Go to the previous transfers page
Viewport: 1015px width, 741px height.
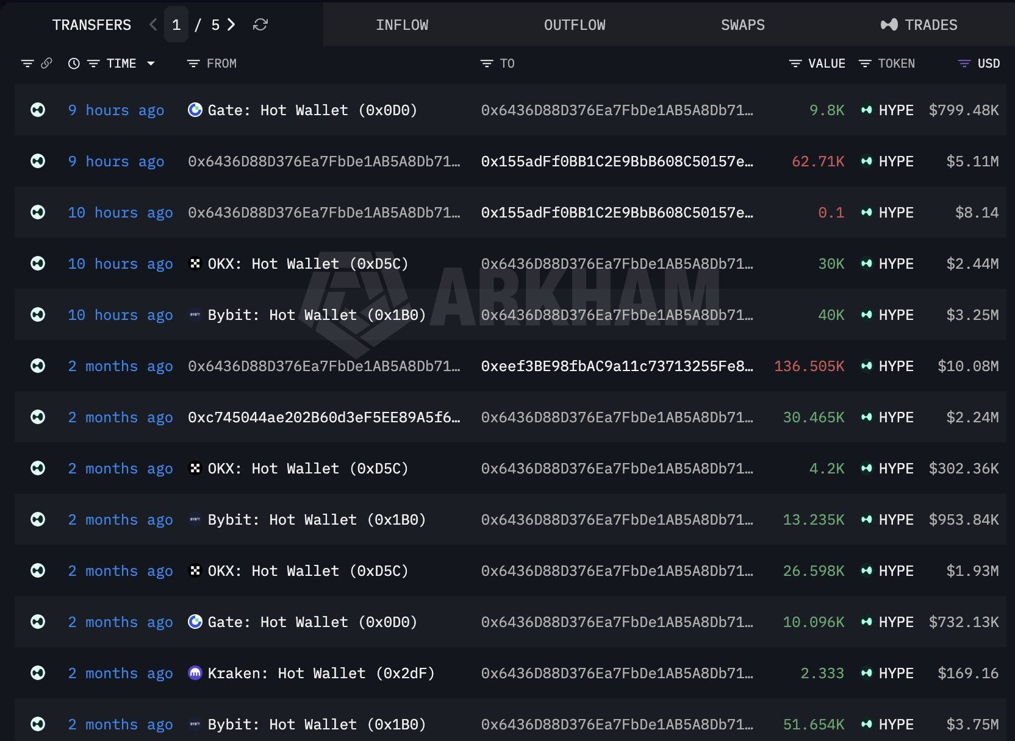(x=153, y=24)
